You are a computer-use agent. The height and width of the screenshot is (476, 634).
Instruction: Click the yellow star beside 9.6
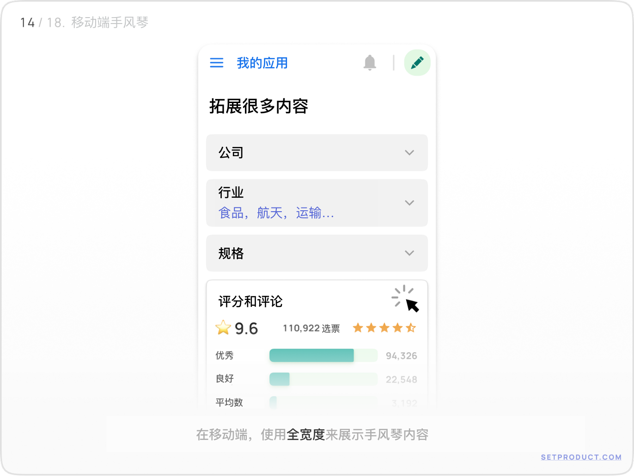click(x=223, y=328)
